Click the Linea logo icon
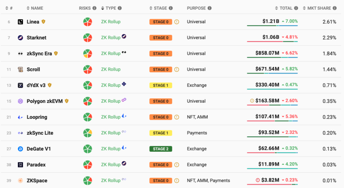The height and width of the screenshot is (188, 344). coord(20,22)
